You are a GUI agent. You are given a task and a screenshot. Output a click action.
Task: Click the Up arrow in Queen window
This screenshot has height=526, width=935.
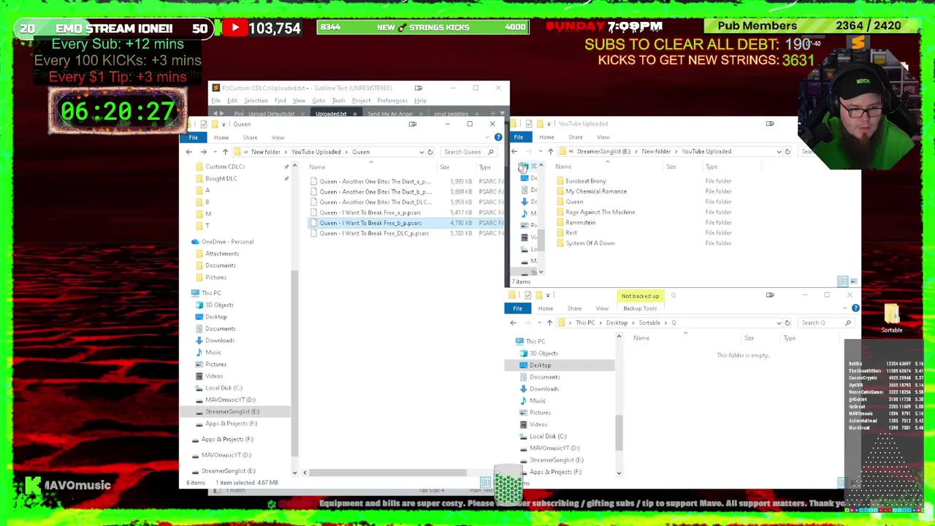(225, 152)
